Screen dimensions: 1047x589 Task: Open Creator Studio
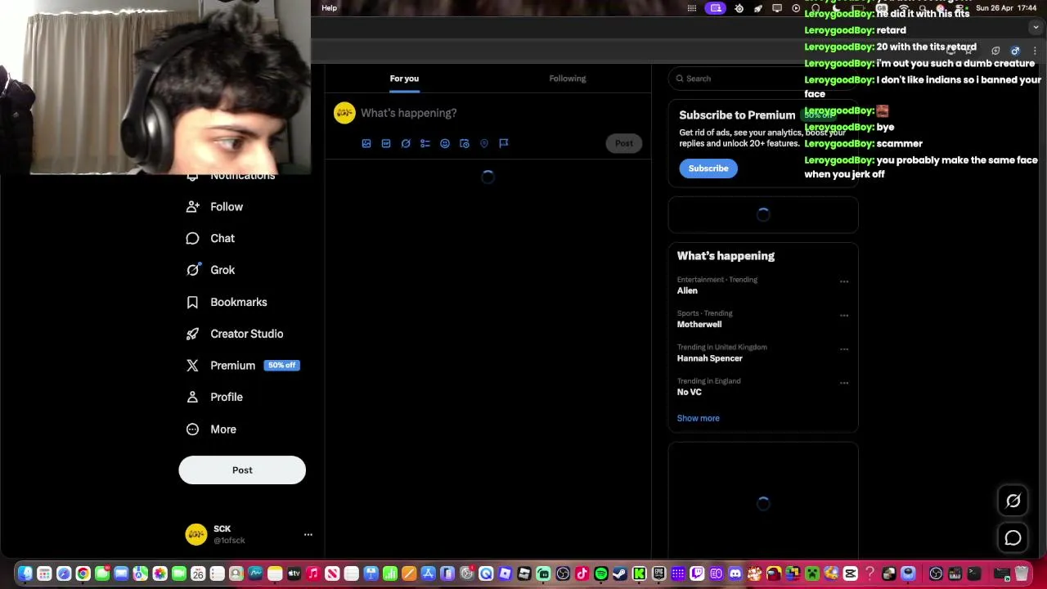(235, 334)
